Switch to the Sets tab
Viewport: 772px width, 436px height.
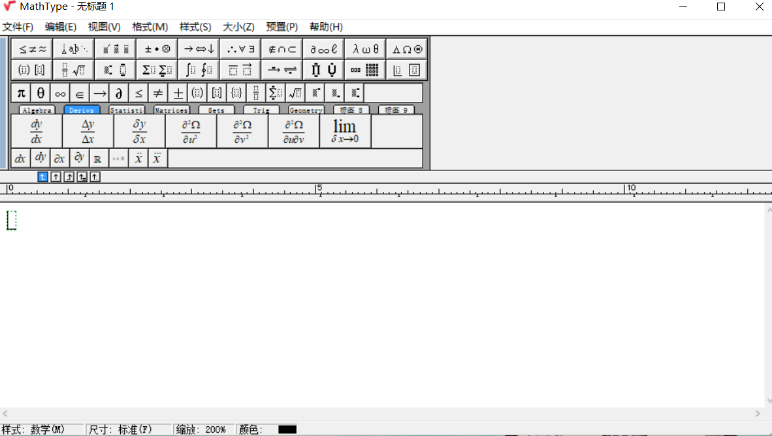click(216, 110)
